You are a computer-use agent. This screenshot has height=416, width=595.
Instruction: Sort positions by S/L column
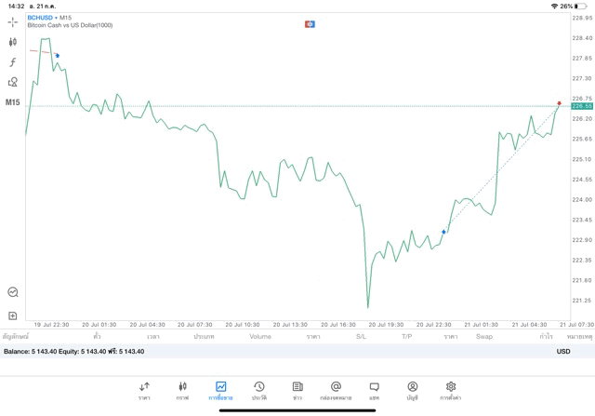coord(361,336)
